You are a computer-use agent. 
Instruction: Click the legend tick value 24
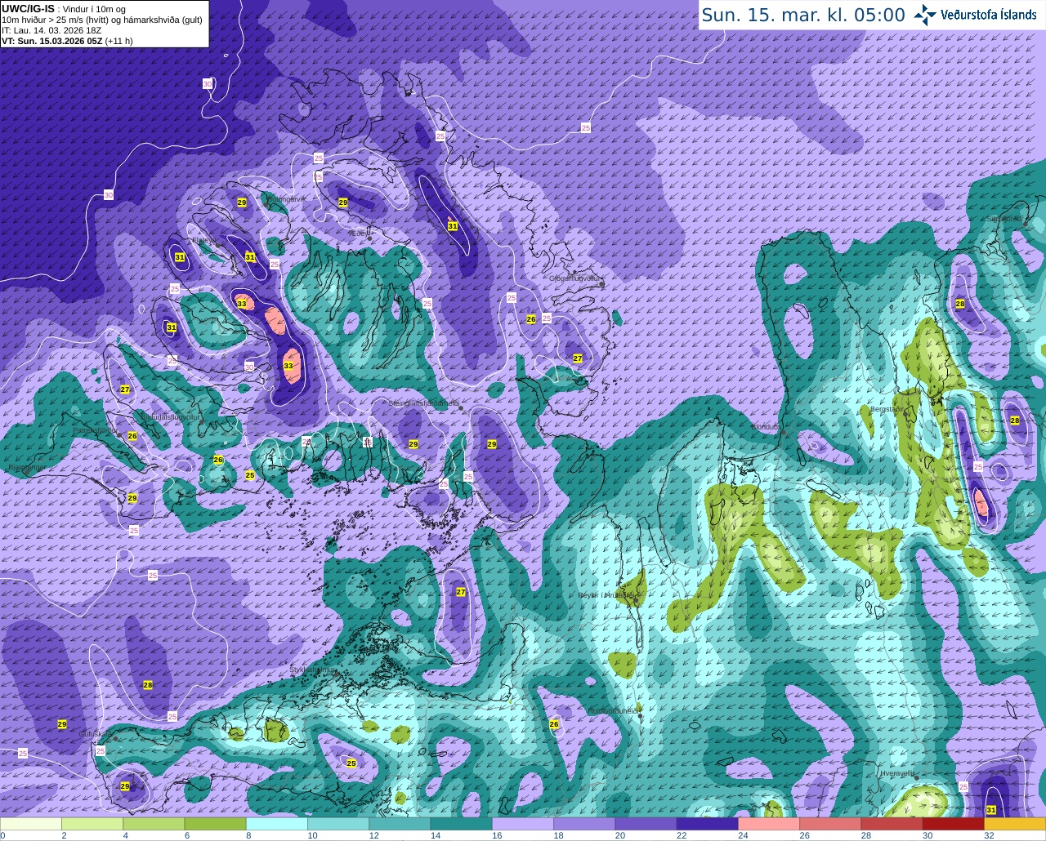pyautogui.click(x=744, y=835)
